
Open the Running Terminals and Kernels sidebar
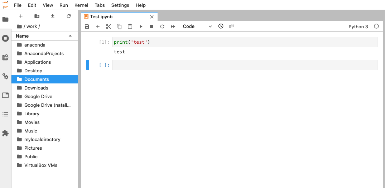tap(5, 38)
